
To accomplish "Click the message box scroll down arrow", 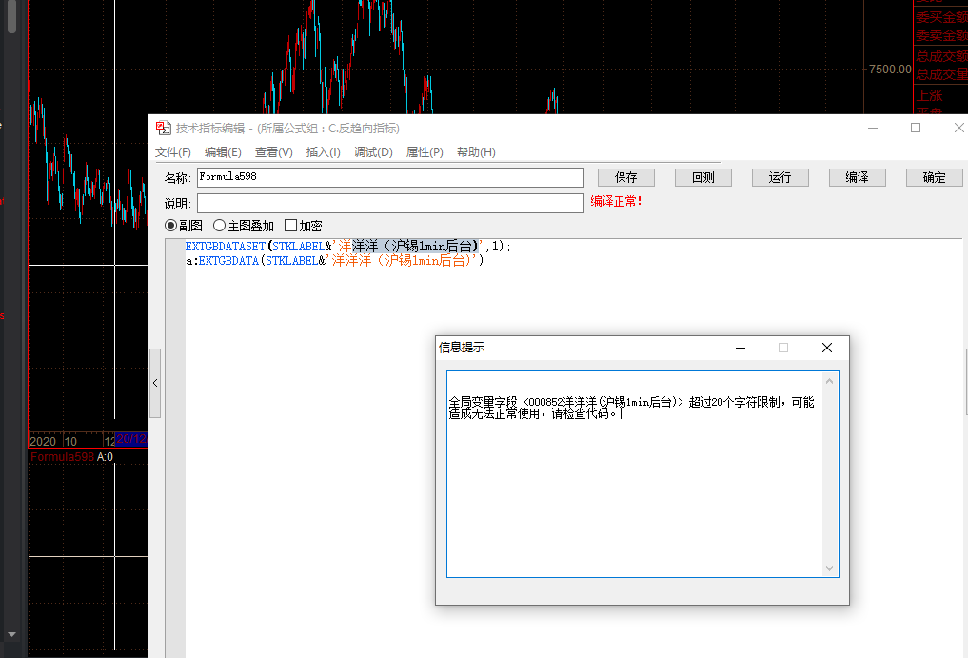I will 830,568.
